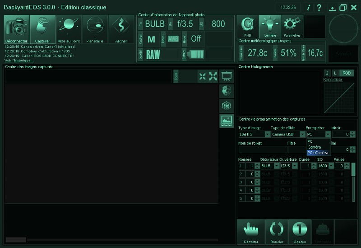Open the Capturer film roll mode
Image resolution: width=361 pixels, height=248 pixels.
[42, 29]
